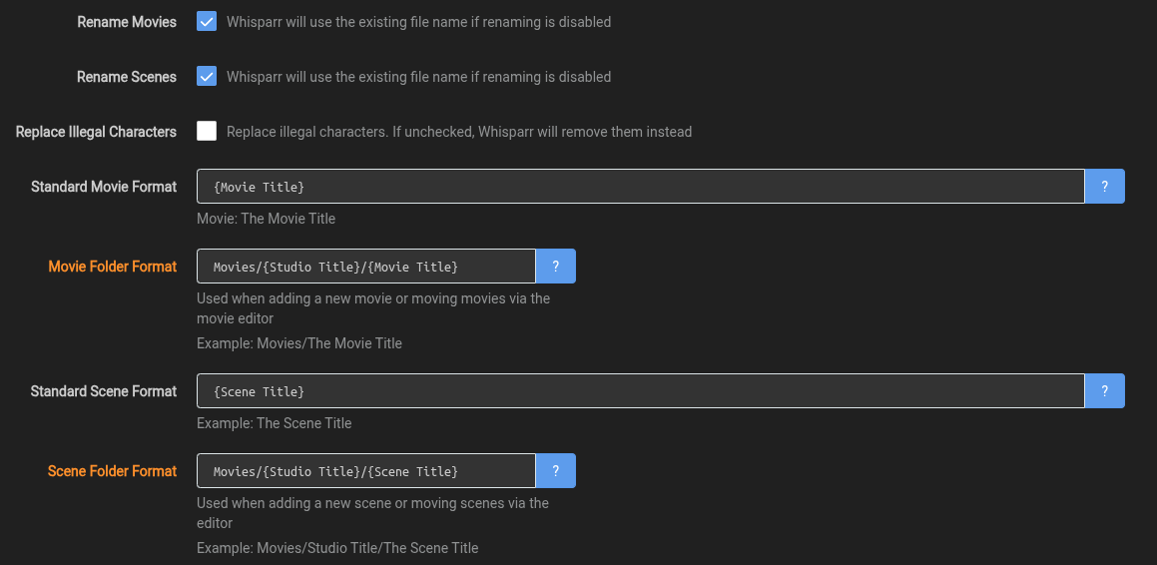Uncheck the Rename Movies checkbox
This screenshot has width=1157, height=565.
coord(207,21)
